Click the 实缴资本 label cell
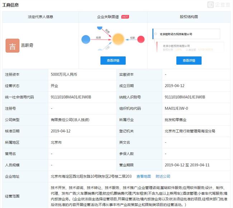Viewport: 233px width, 208px height. [139, 75]
